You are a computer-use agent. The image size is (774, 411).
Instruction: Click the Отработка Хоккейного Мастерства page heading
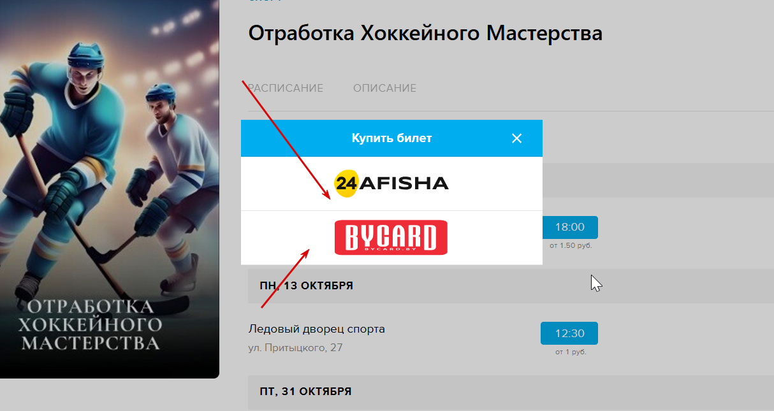click(x=425, y=33)
